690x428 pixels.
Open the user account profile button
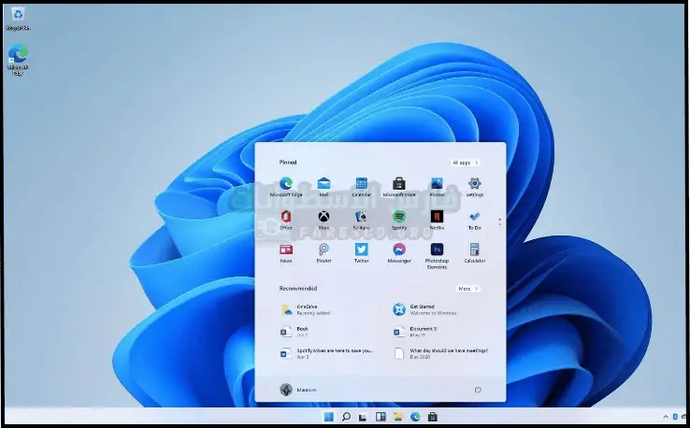point(297,389)
